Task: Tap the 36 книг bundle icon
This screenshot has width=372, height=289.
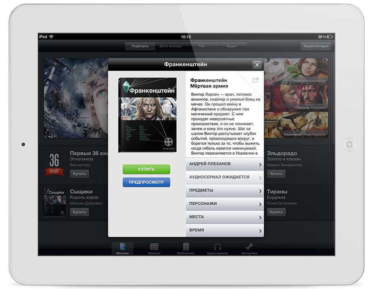Action: pos(54,164)
